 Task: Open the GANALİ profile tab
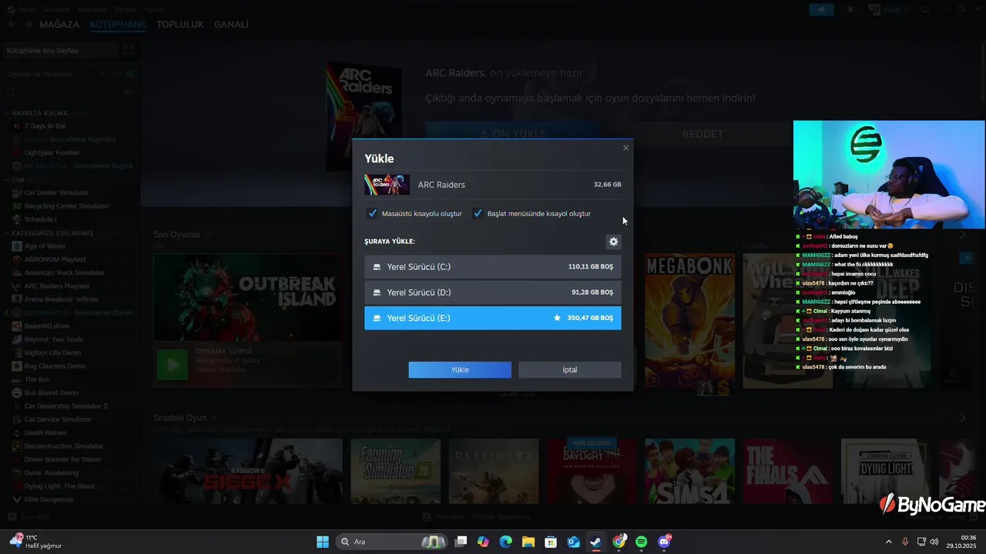[x=231, y=25]
